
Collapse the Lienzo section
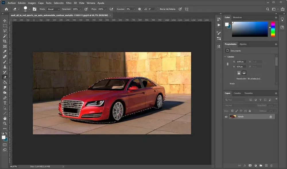click(225, 57)
